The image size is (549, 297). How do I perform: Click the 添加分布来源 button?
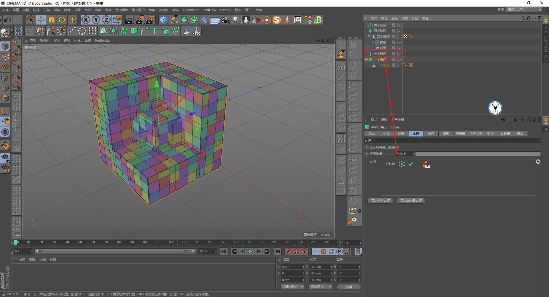pos(380,200)
